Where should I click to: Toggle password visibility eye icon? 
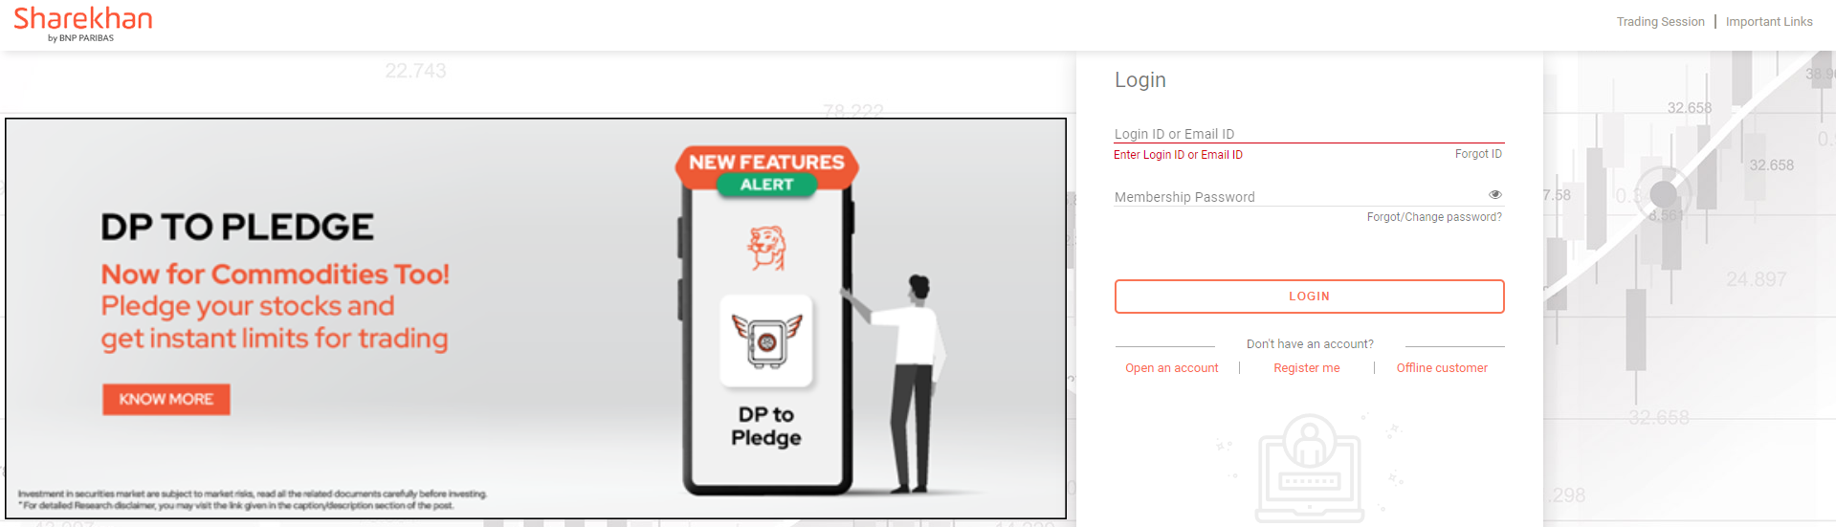point(1494,194)
